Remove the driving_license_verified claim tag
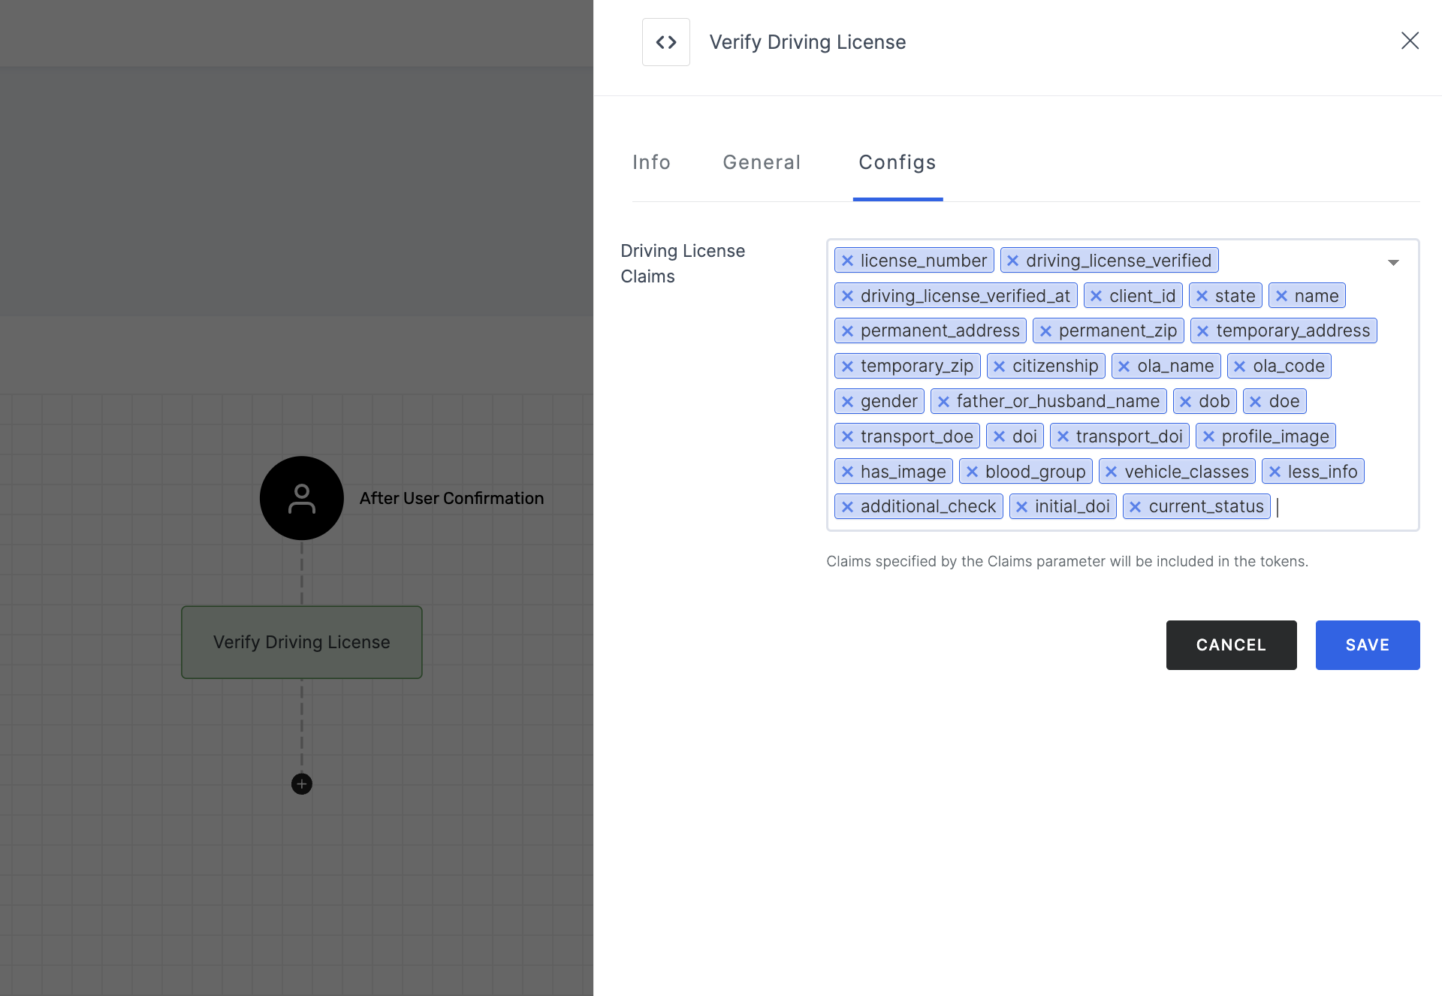Viewport: 1442px width, 996px height. click(x=1012, y=261)
